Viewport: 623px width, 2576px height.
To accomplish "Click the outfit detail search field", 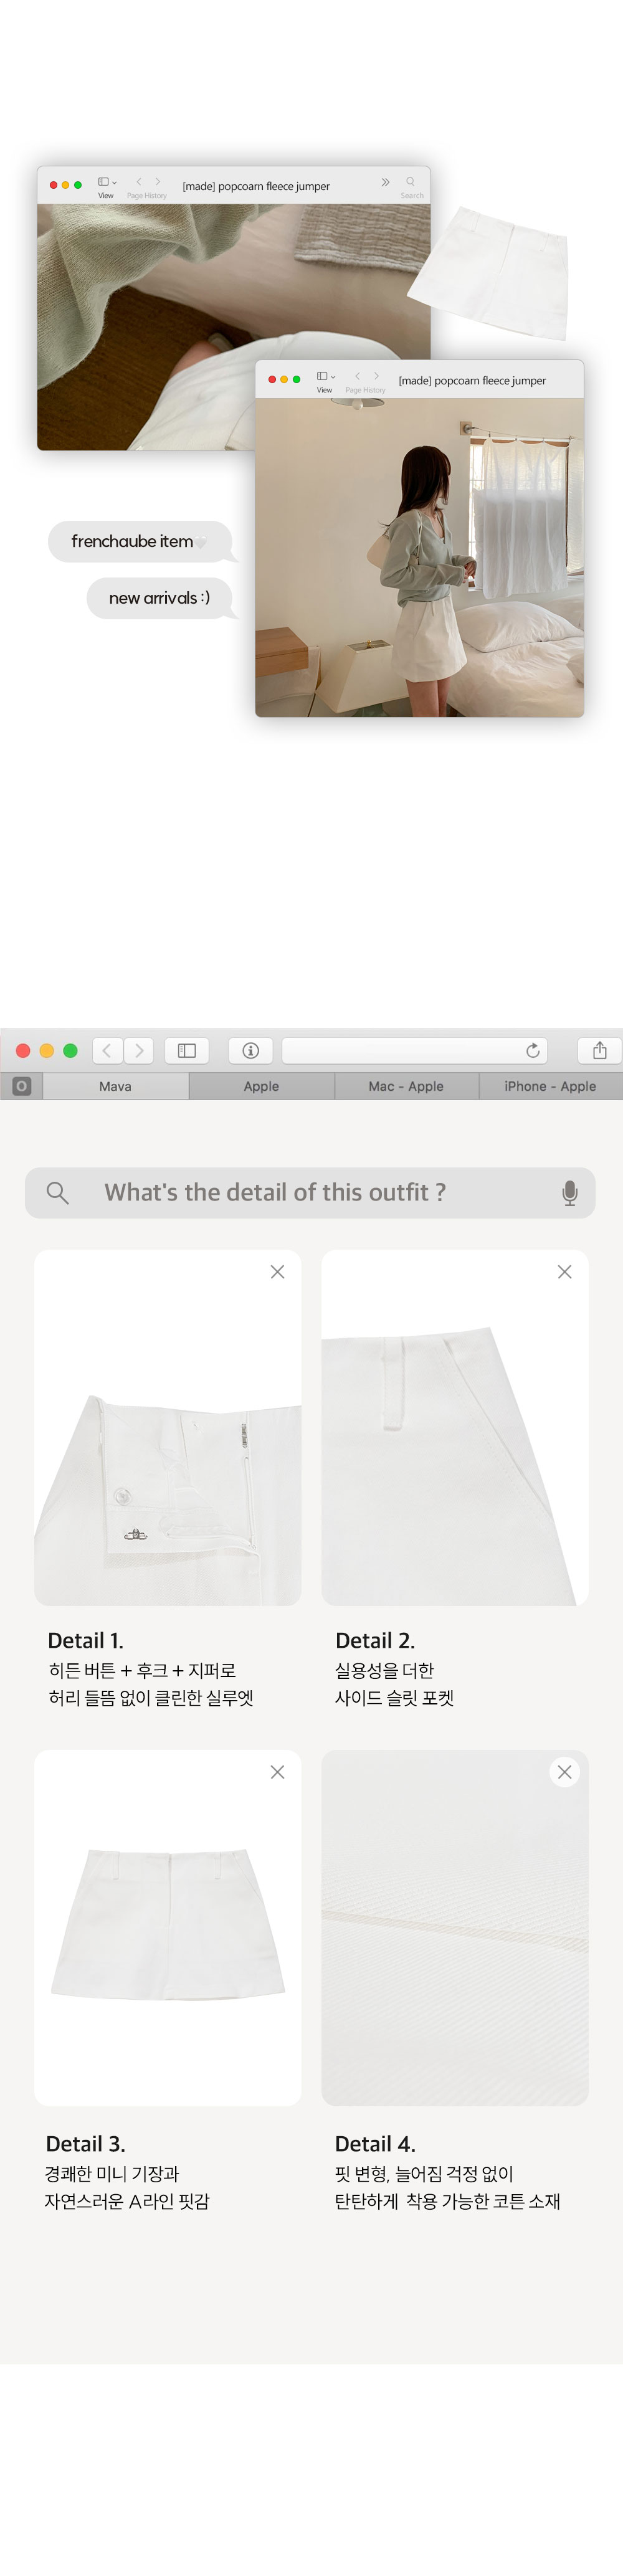I will click(310, 1192).
